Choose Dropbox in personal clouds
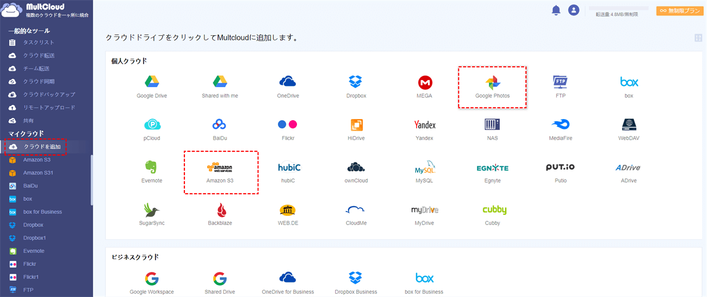 356,87
